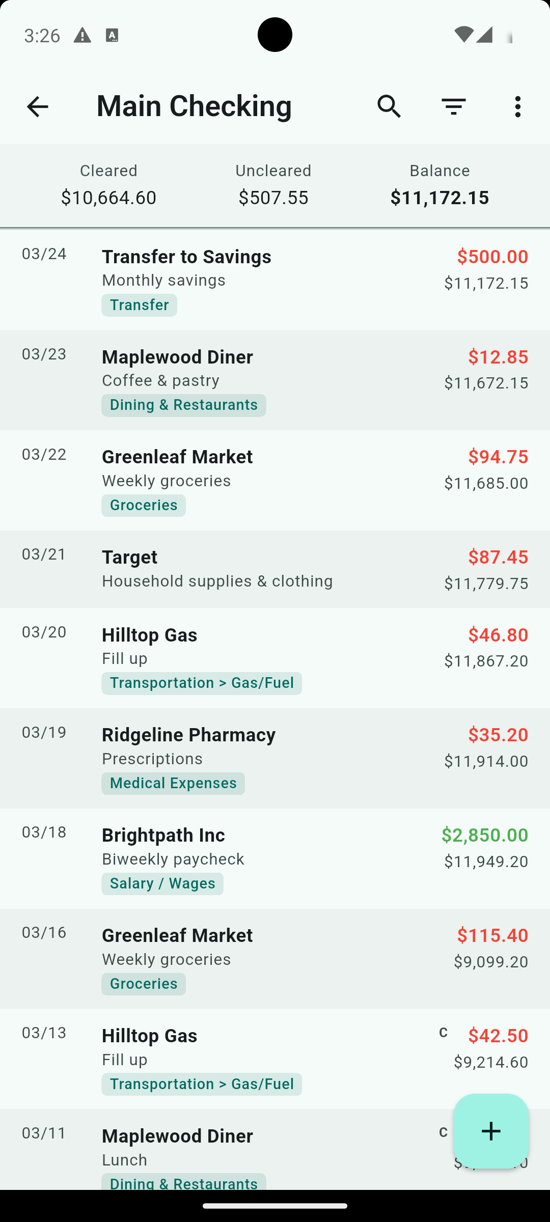Tap the Salary / Wages category chip
This screenshot has height=1222, width=550.
click(162, 883)
